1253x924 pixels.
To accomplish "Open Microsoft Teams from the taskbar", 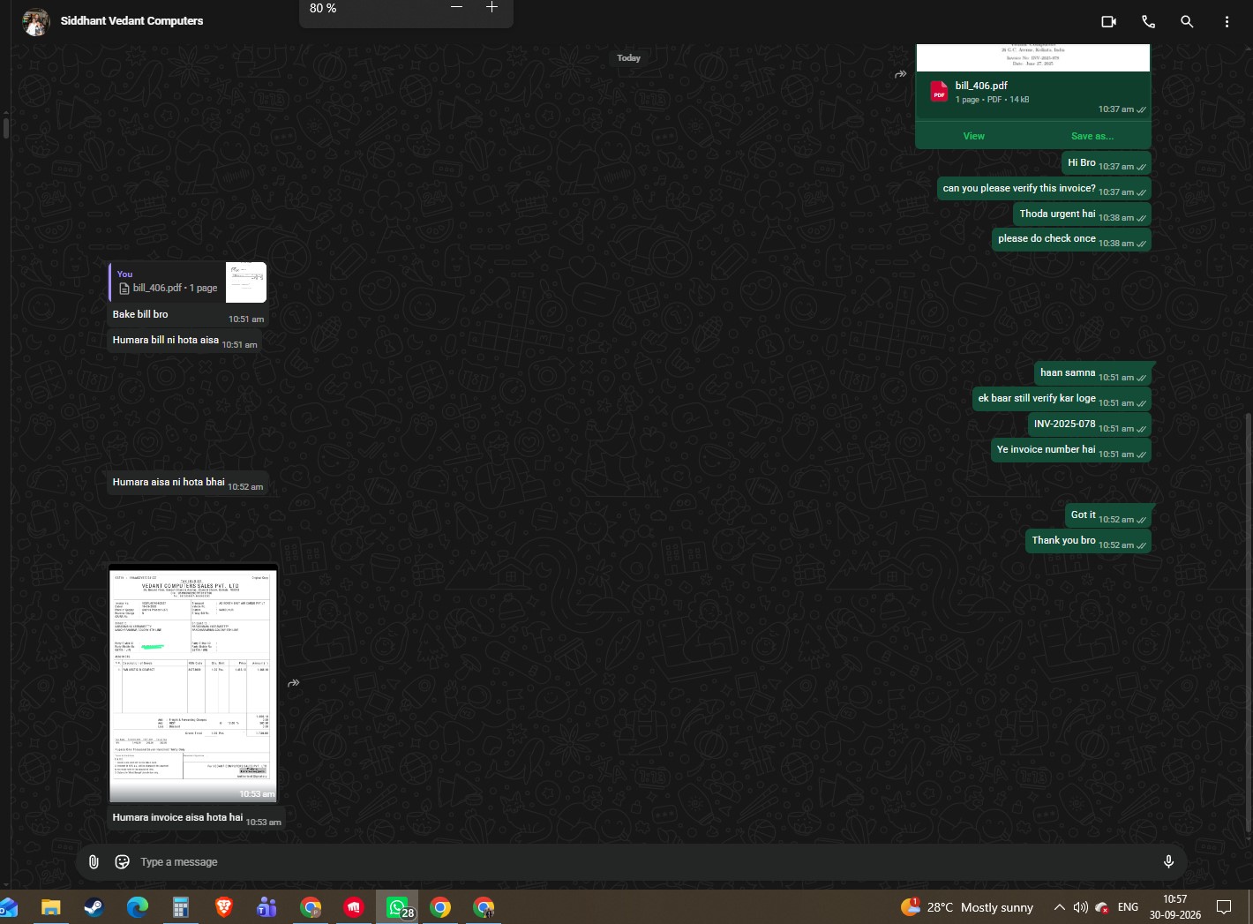I will 266,907.
